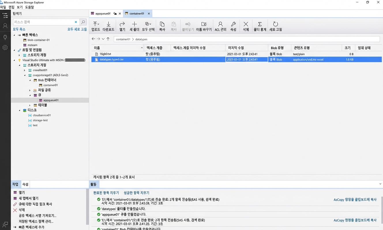383x230 pixels.
Task: Open the Connect plug icon in sidebar
Action: pos(5,37)
